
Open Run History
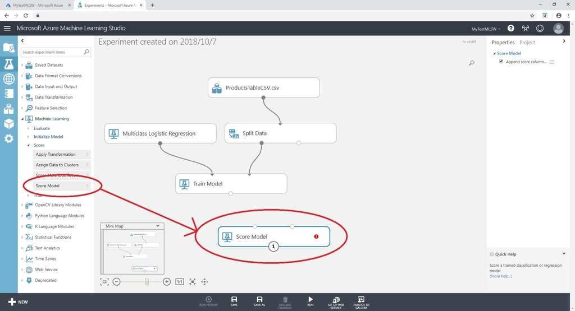[x=209, y=301]
